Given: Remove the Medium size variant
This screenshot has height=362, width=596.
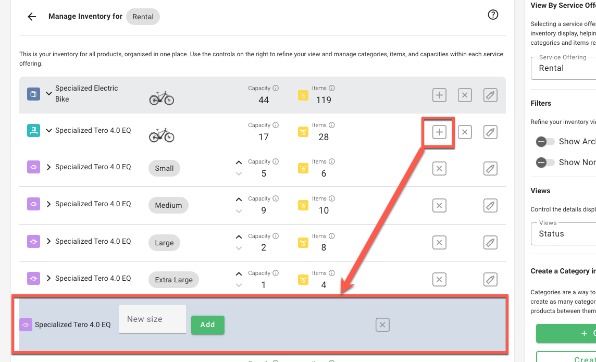Looking at the screenshot, I should click(439, 206).
